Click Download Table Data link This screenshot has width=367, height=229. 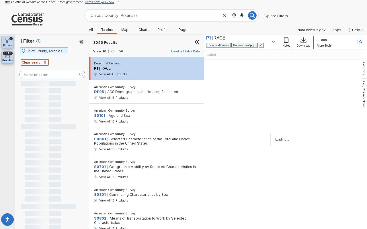[185, 51]
